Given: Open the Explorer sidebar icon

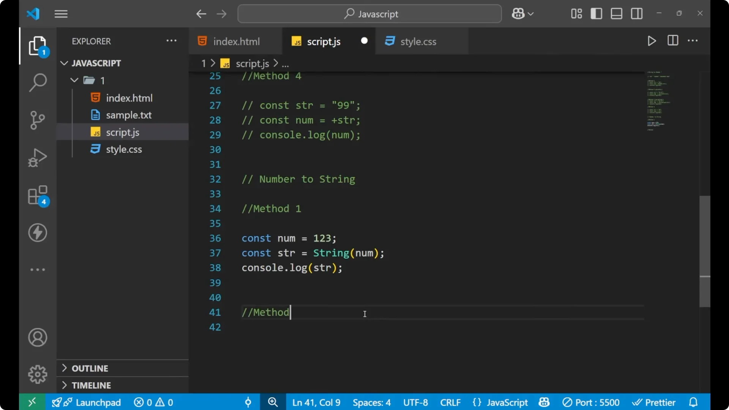Looking at the screenshot, I should tap(38, 46).
